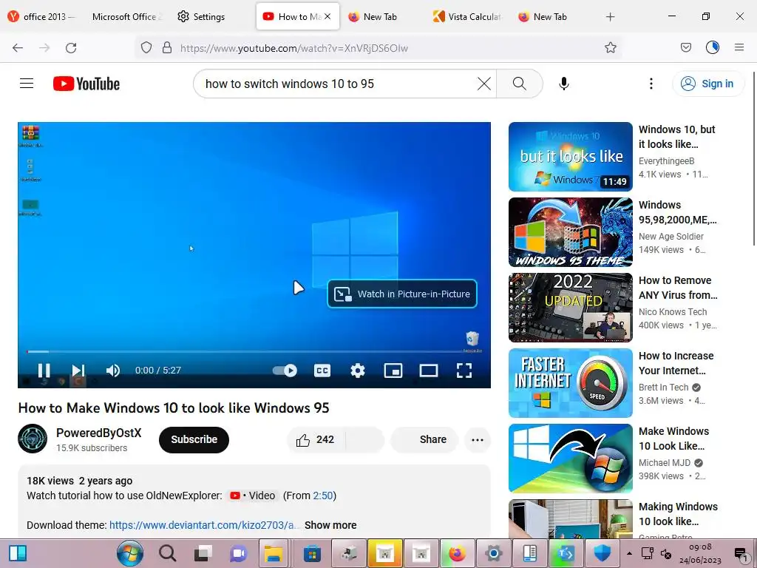Clear the YouTube search box
757x568 pixels.
[x=483, y=84]
